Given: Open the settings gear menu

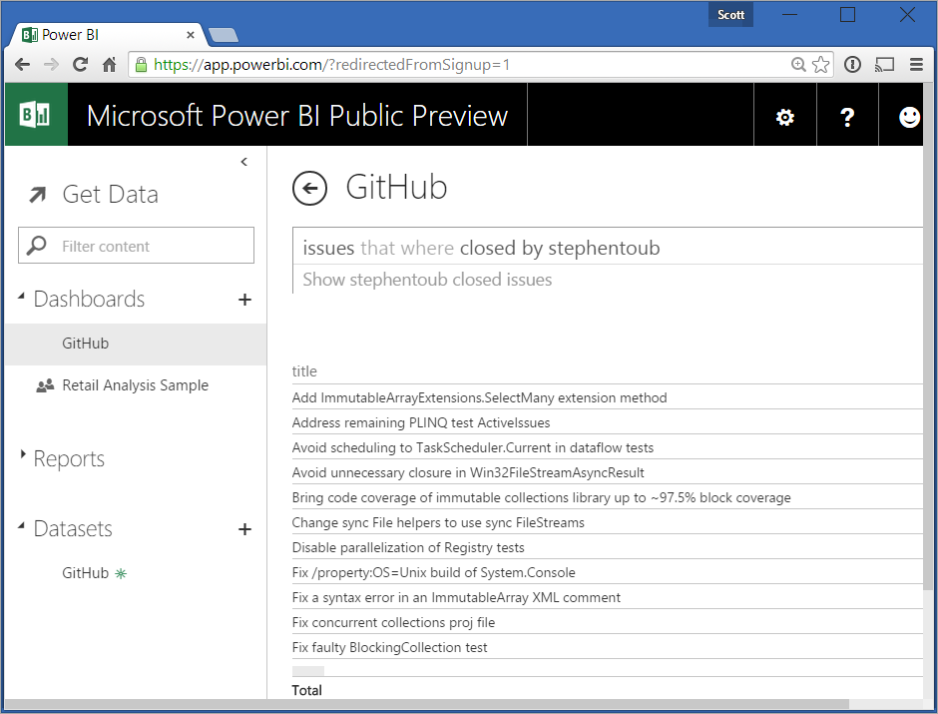Looking at the screenshot, I should pyautogui.click(x=785, y=117).
